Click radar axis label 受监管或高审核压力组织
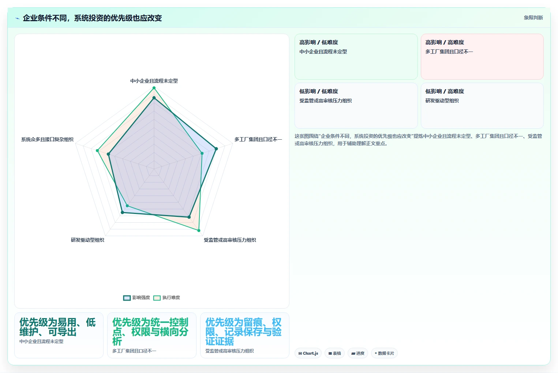This screenshot has width=558, height=373. (x=230, y=240)
